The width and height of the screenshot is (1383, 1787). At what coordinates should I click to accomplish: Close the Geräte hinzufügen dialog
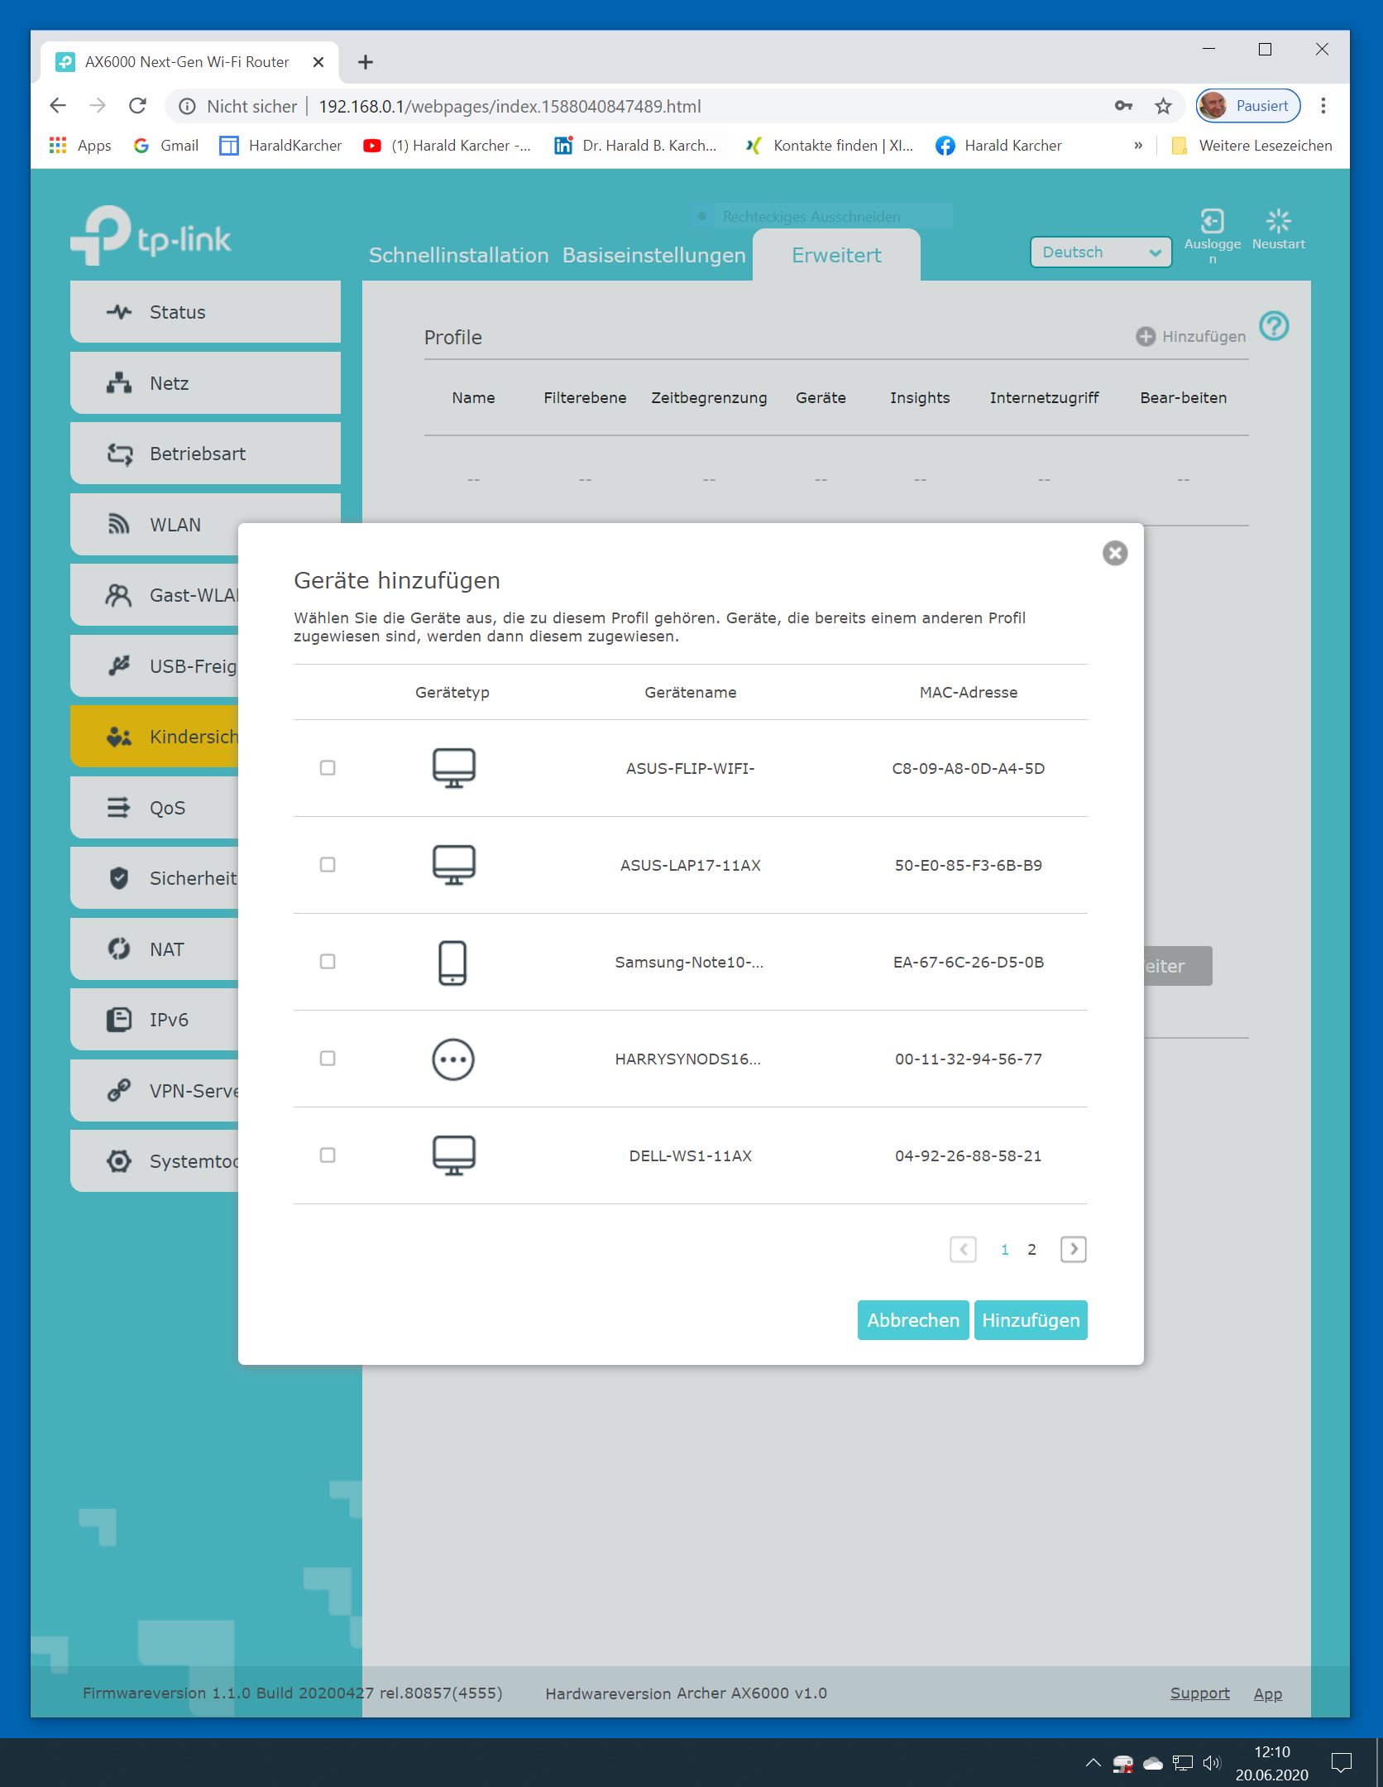1115,553
